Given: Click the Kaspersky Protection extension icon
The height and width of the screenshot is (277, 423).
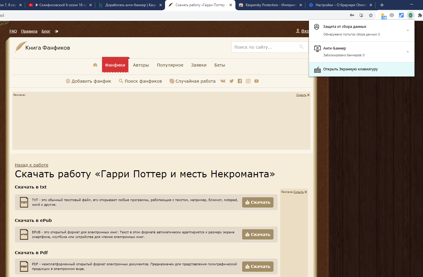Looking at the screenshot, I should click(411, 15).
